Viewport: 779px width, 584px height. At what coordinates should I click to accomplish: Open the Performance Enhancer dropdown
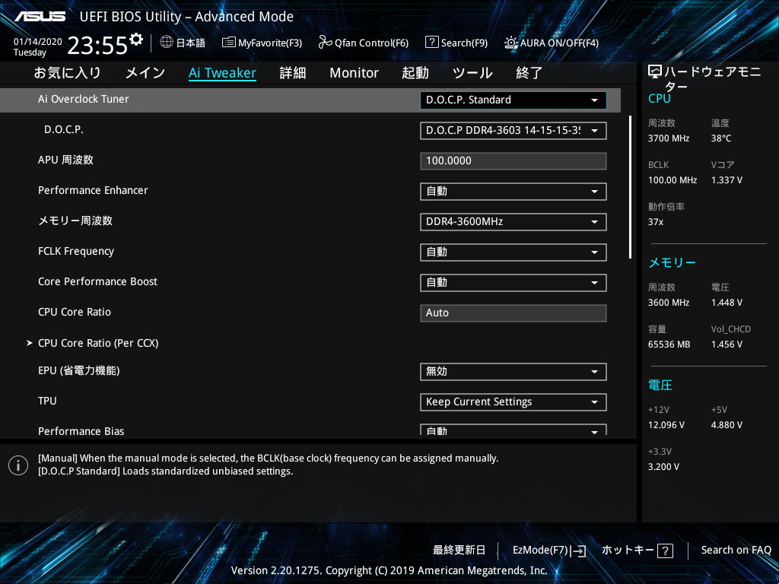(514, 191)
